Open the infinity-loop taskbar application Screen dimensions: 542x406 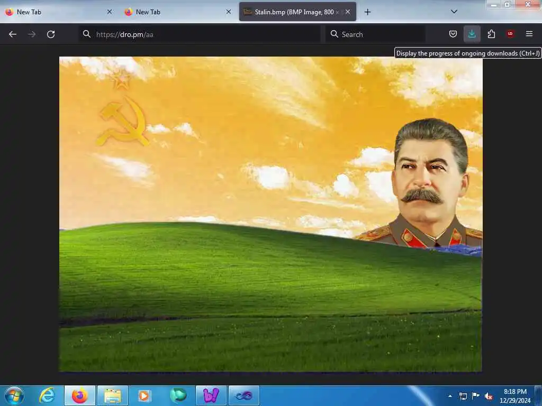coord(243,395)
